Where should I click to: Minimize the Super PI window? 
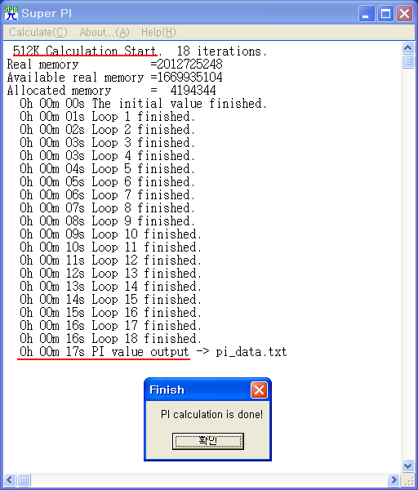[367, 14]
